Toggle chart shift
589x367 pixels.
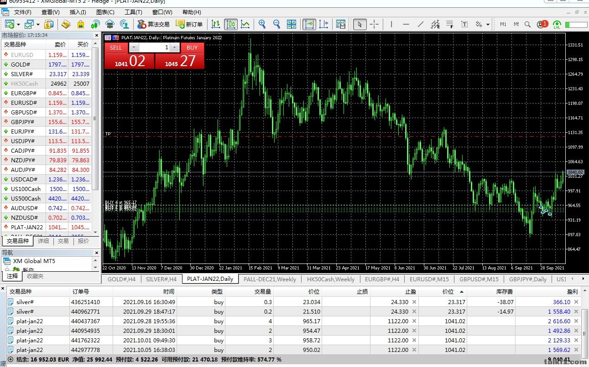324,24
